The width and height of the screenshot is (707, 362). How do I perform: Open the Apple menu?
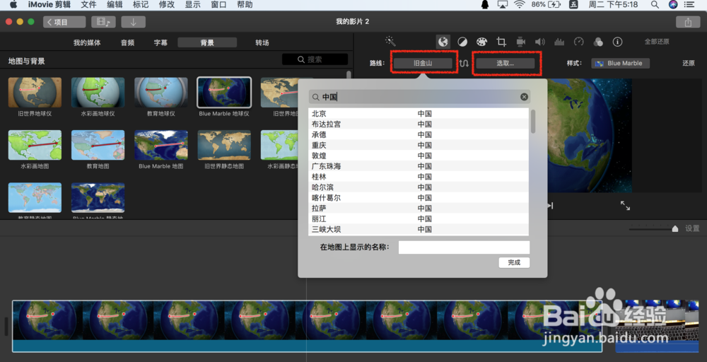pos(13,4)
